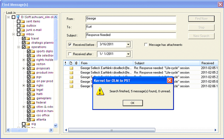224x139 pixels.
Task: Expand the cities & cvbs folder node
Action: coord(24,107)
